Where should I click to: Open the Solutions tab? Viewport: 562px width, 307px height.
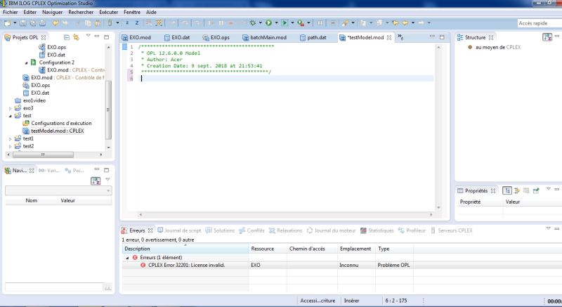coord(220,230)
